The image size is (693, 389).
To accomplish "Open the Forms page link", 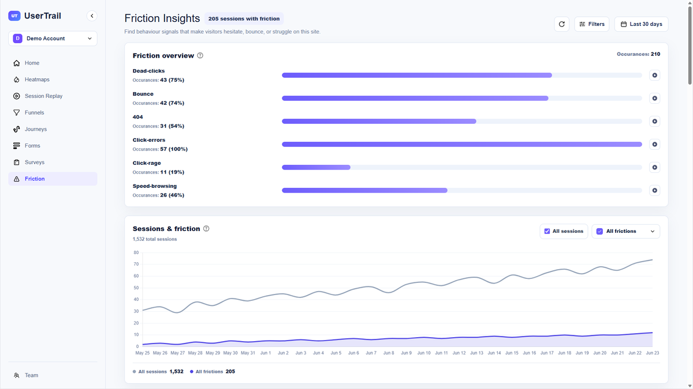I will (x=53, y=146).
